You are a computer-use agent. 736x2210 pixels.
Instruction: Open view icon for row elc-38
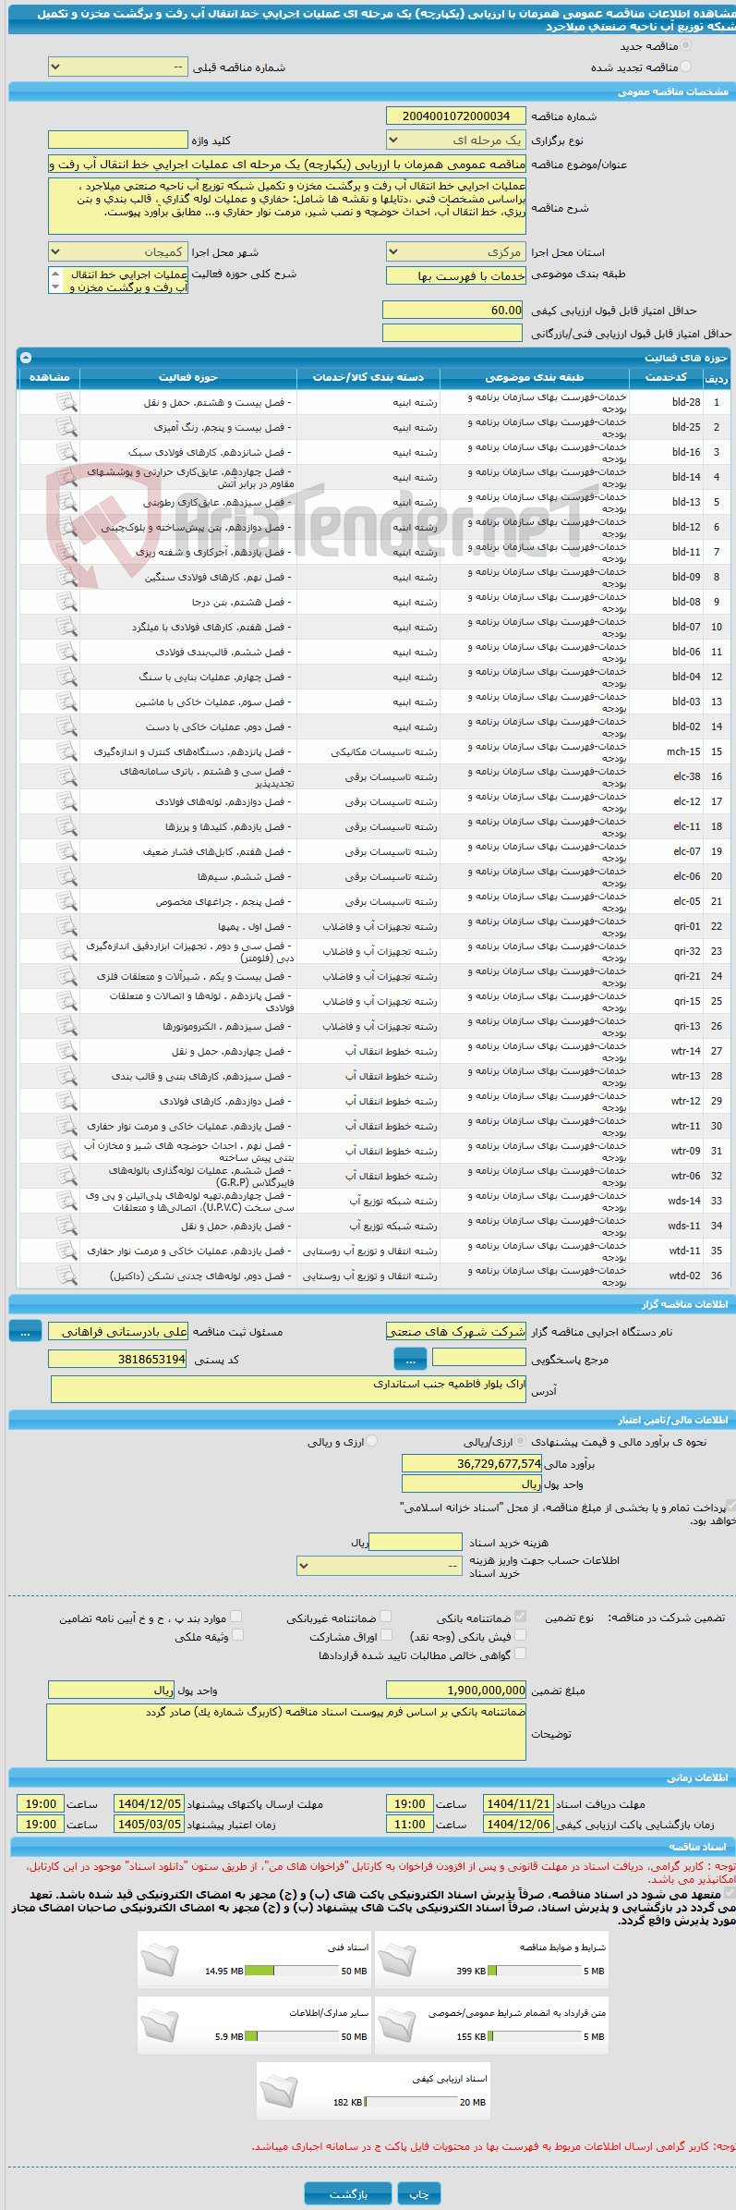pyautogui.click(x=66, y=776)
